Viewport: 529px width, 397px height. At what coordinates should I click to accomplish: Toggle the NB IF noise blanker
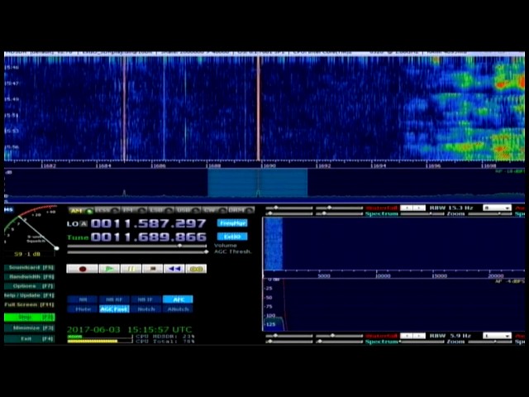[x=146, y=299]
